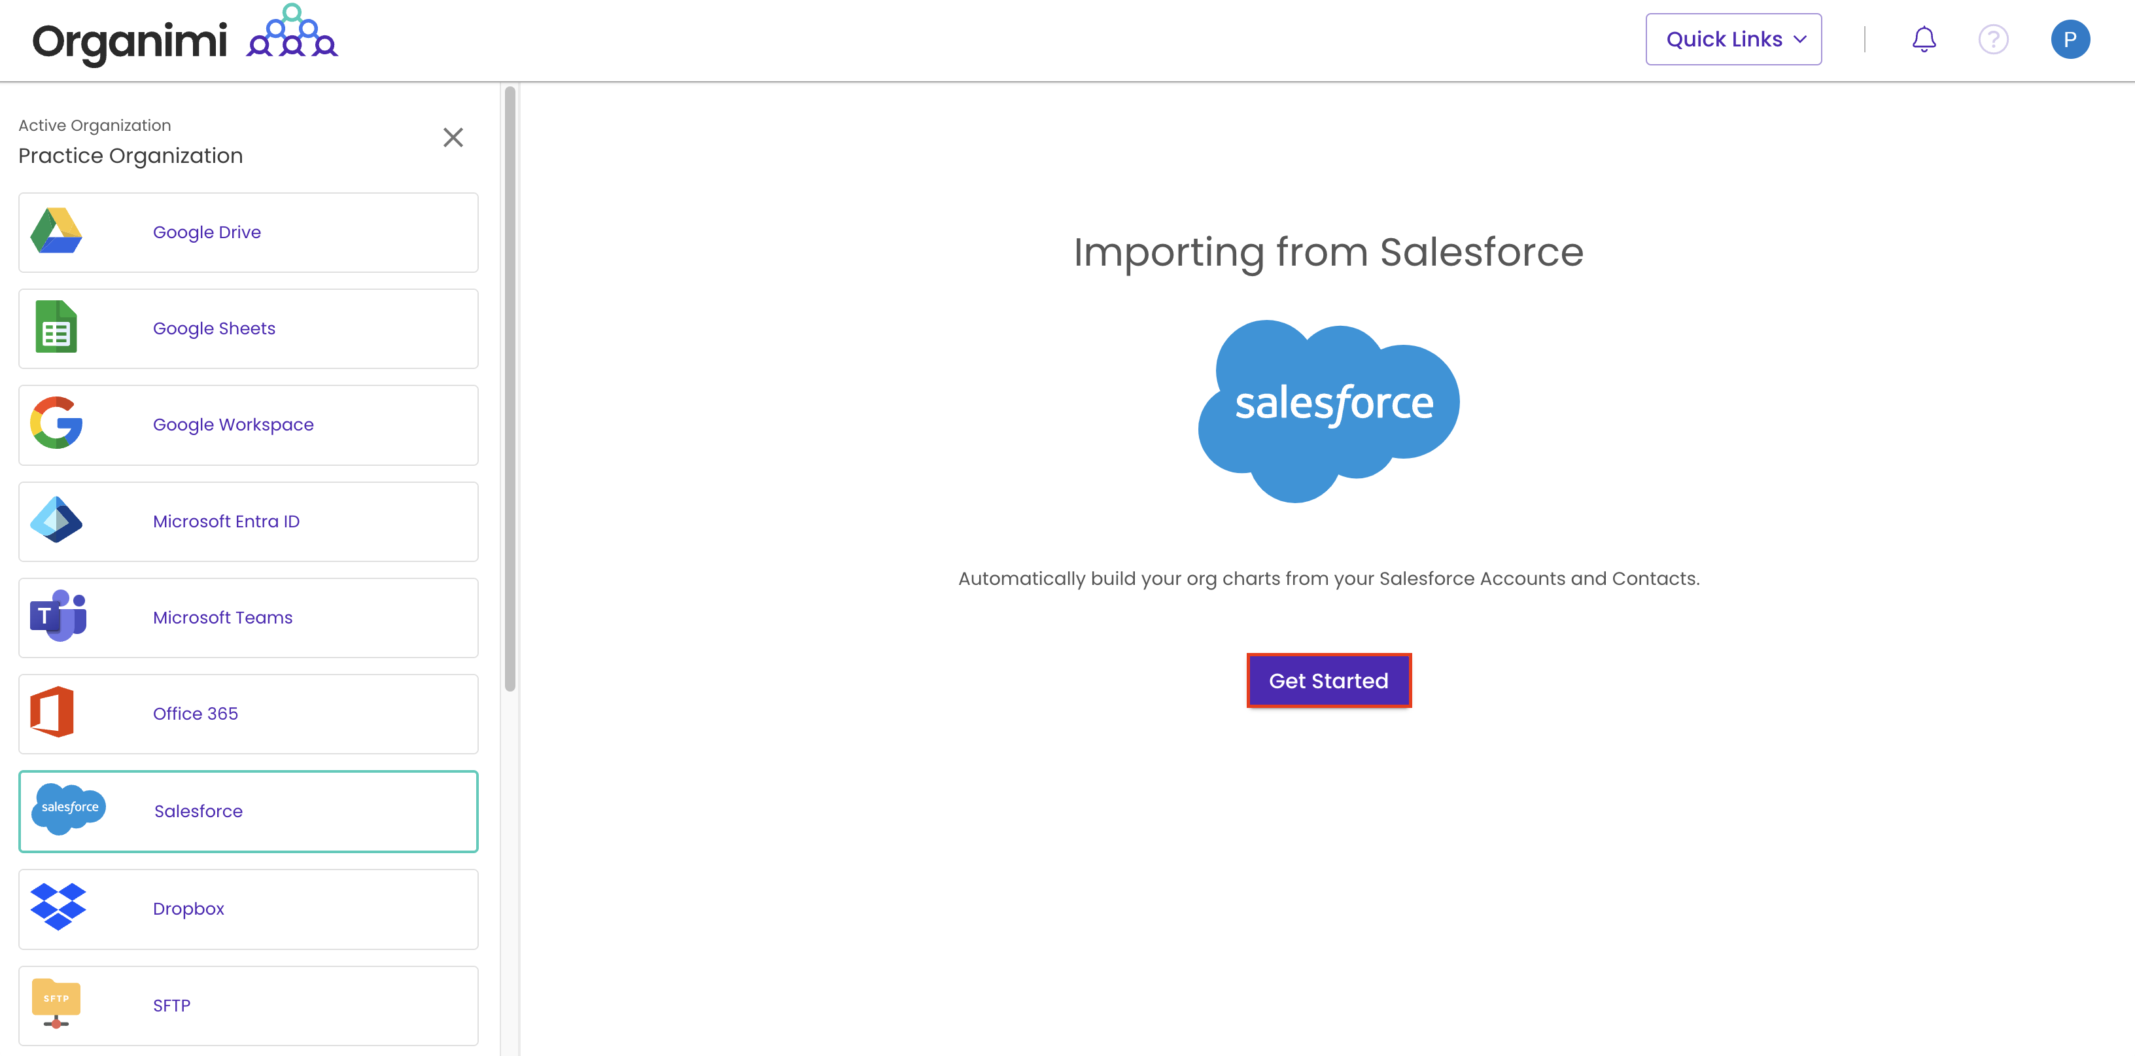This screenshot has width=2135, height=1056.
Task: Click the Google Drive icon
Action: 56,231
